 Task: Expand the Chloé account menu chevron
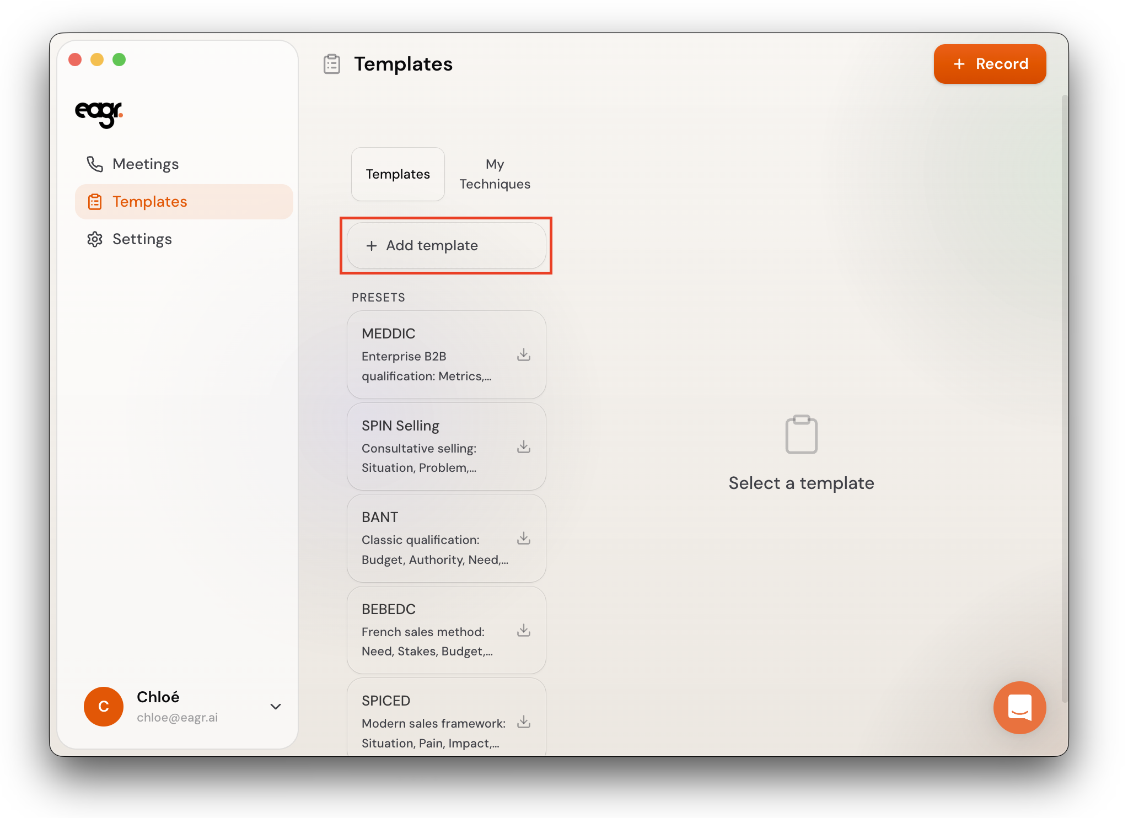276,706
